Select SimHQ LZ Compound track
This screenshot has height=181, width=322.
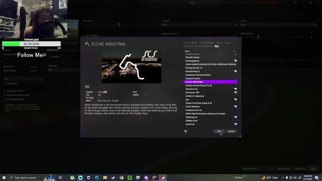(x=195, y=96)
